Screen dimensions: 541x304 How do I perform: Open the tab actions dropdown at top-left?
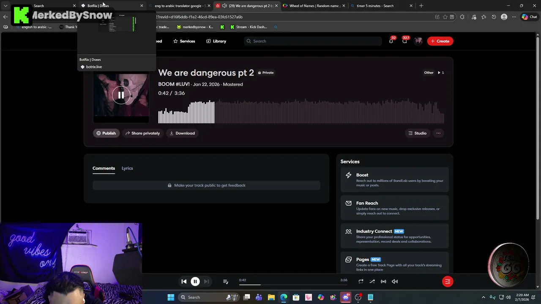(x=5, y=5)
